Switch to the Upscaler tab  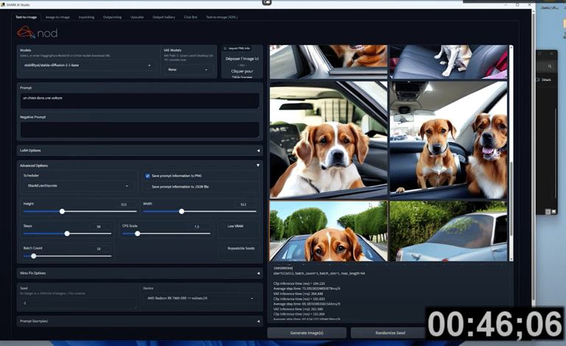pos(137,17)
